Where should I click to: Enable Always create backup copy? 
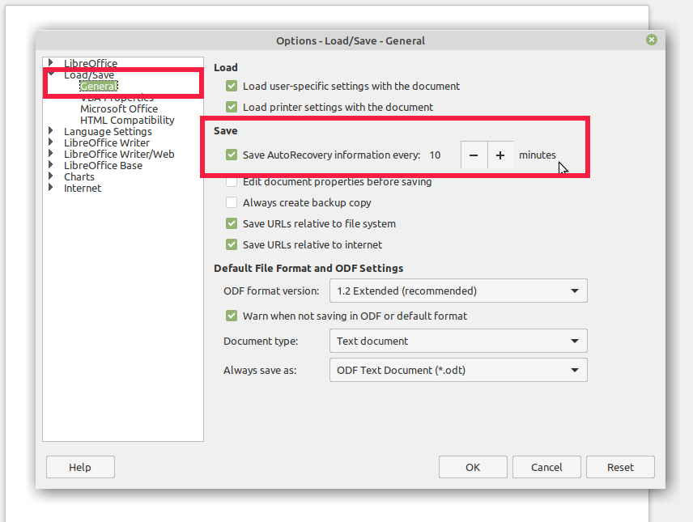[x=232, y=202]
